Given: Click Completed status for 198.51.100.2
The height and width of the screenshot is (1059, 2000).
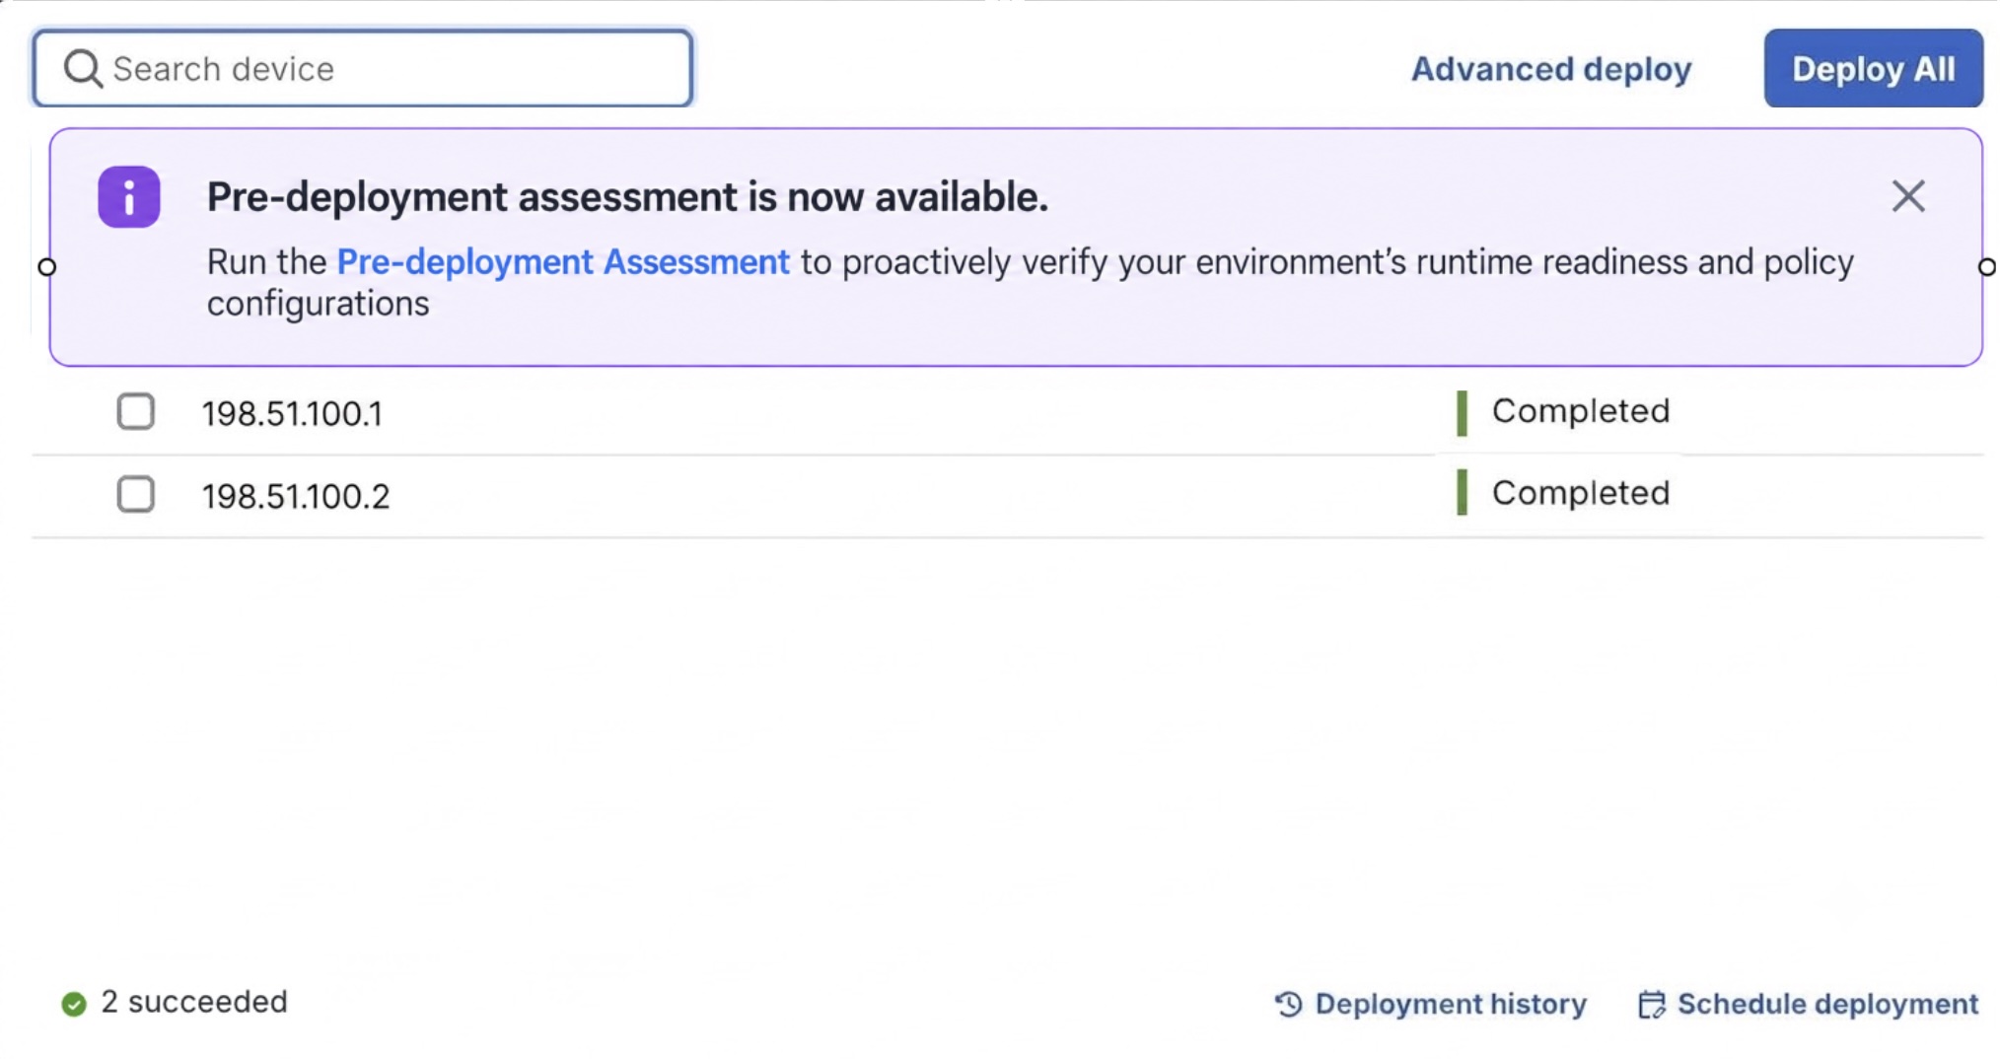Looking at the screenshot, I should pyautogui.click(x=1580, y=493).
